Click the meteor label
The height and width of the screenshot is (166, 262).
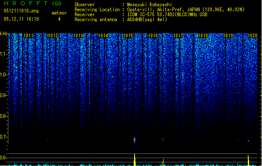pos(59,13)
